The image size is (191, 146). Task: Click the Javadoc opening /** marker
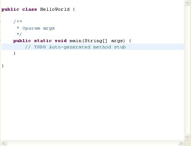pos(18,22)
